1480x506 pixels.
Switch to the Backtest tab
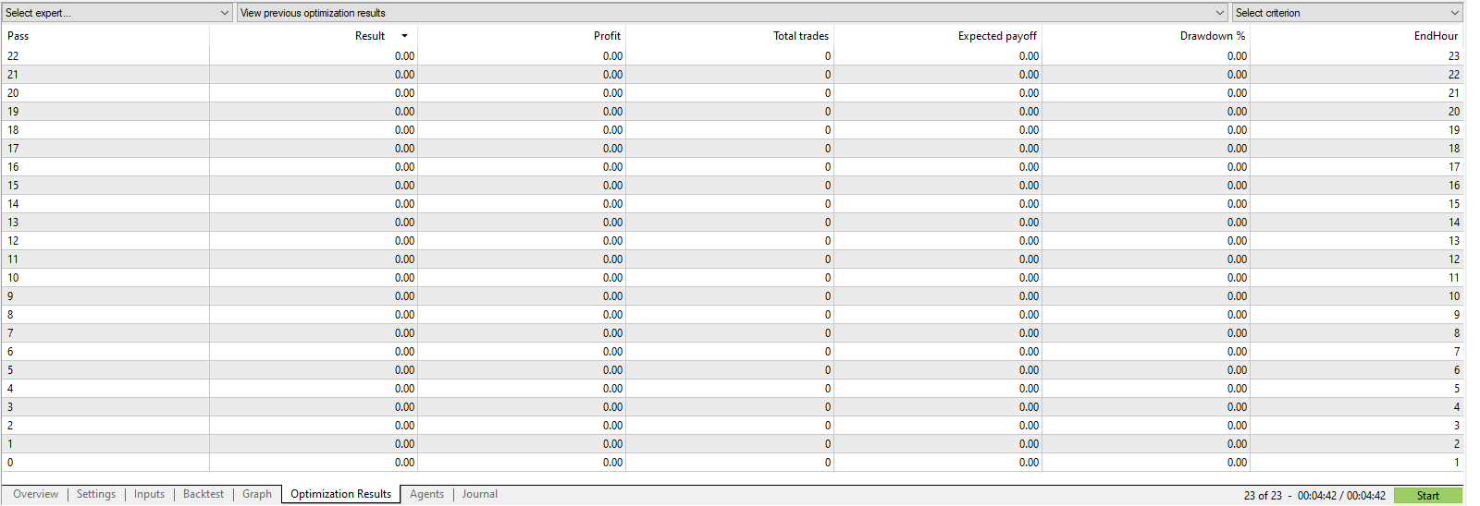[203, 494]
